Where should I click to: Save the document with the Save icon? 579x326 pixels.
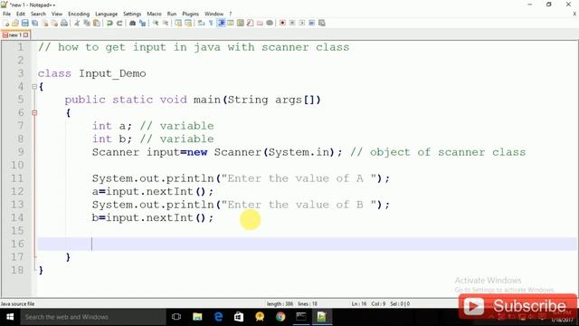[x=24, y=23]
